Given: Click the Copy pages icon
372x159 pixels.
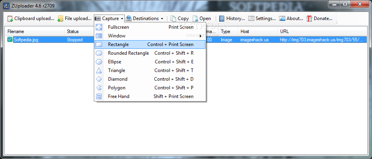Looking at the screenshot, I should tap(173, 18).
